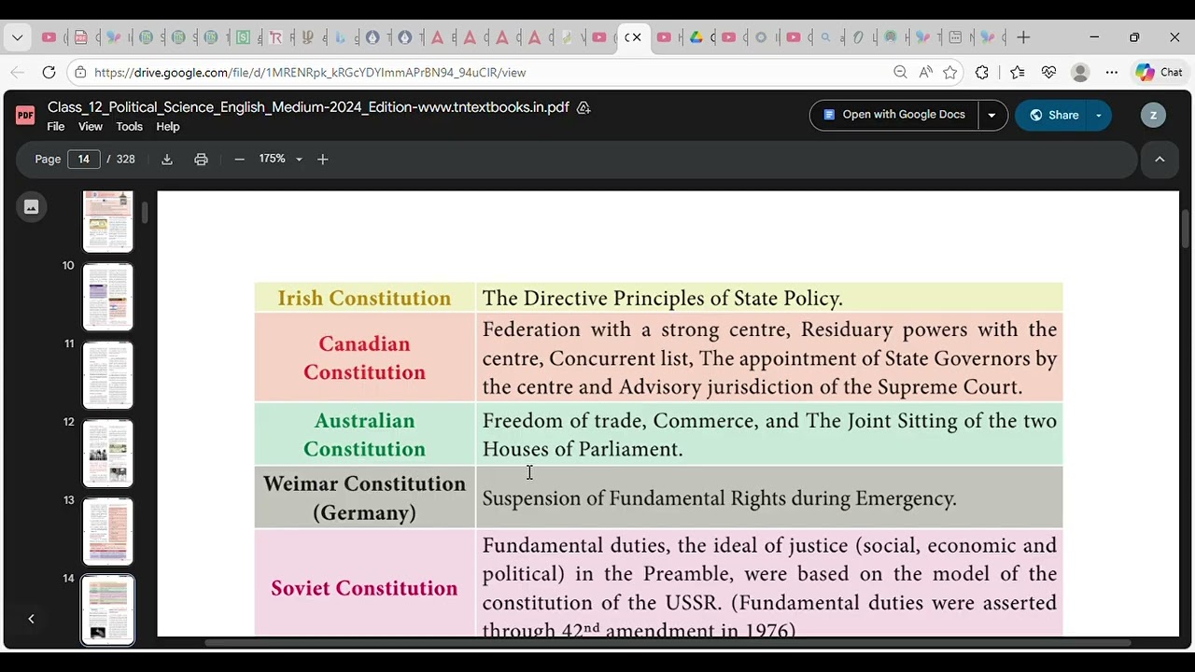Click the Irish Constitution table cell
This screenshot has height=672, width=1195.
point(364,298)
